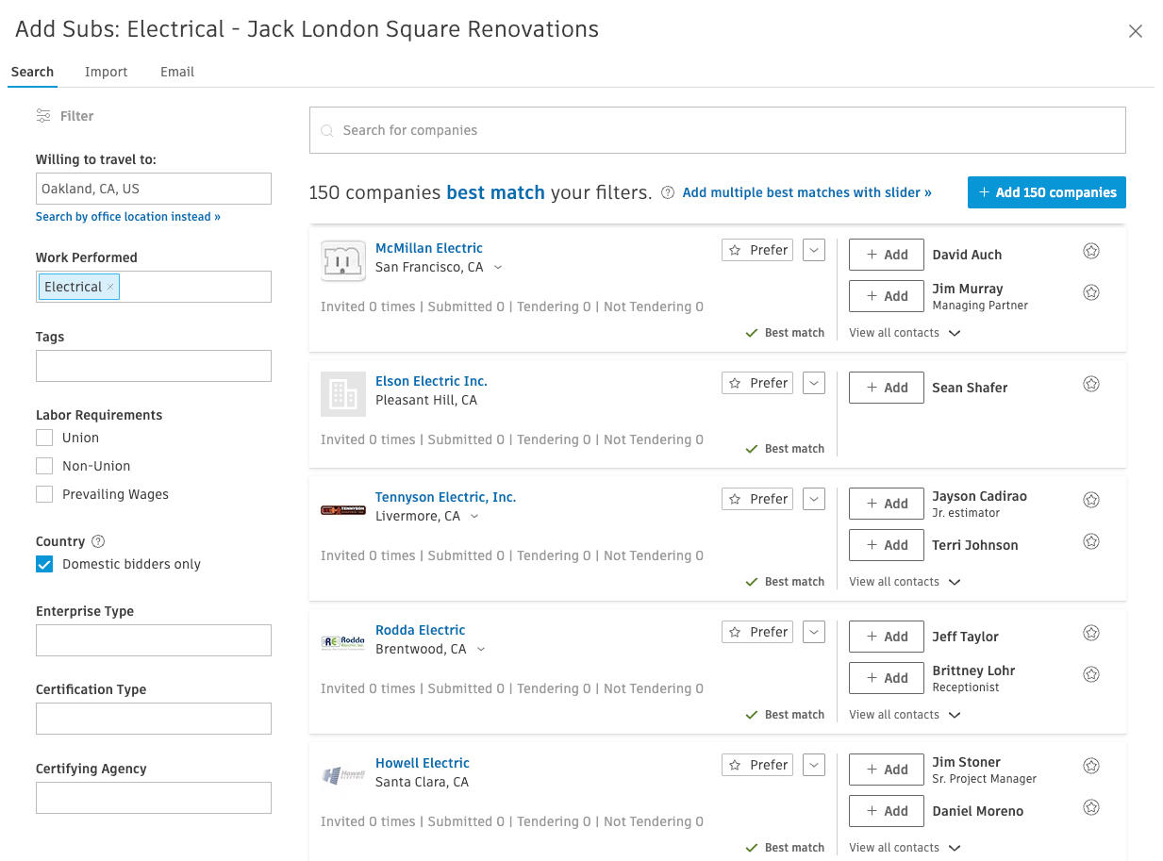Mark Elson Electric Inc. as preferred
Image resolution: width=1163 pixels, height=861 pixels.
click(x=757, y=383)
